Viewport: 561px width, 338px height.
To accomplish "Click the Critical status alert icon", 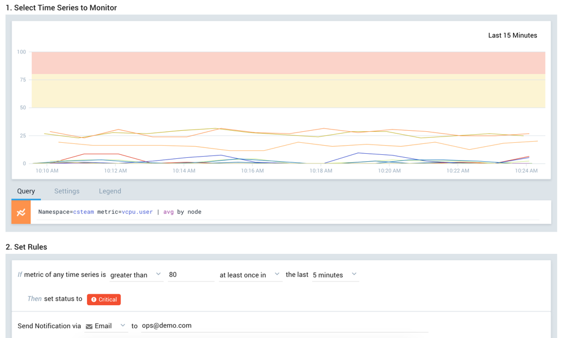I will [x=94, y=299].
